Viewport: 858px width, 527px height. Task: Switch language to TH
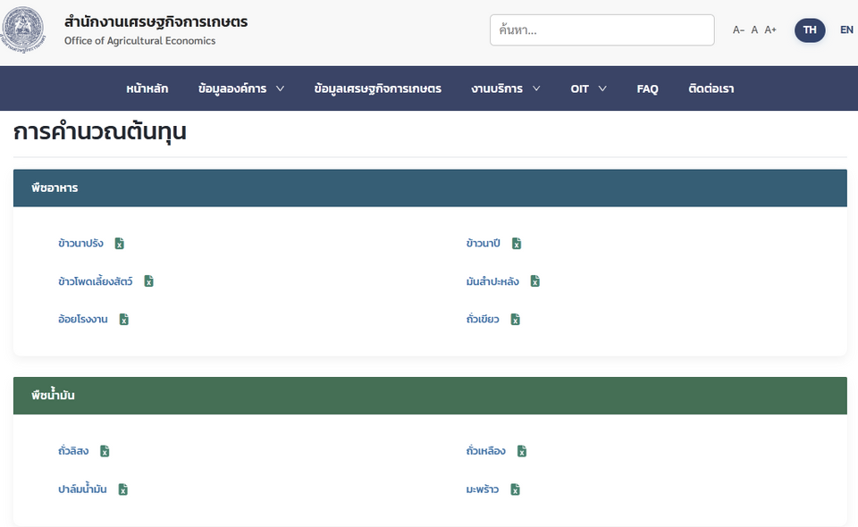[810, 30]
